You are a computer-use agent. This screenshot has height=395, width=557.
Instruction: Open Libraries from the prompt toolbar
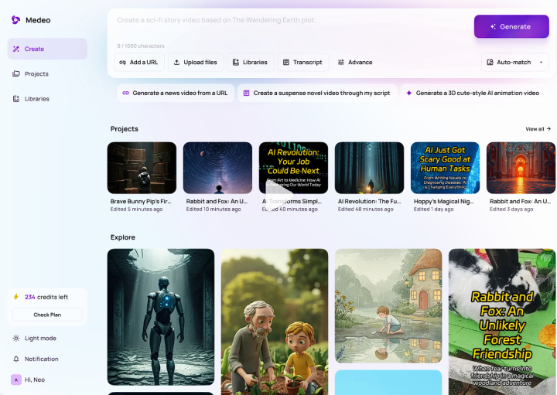tap(250, 63)
